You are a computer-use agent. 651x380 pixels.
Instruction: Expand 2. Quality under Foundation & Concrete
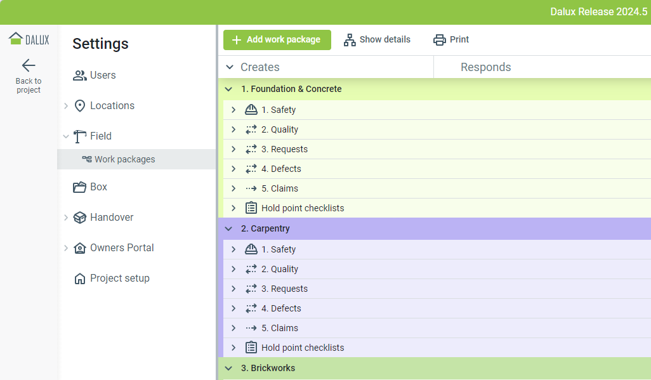[x=233, y=129]
